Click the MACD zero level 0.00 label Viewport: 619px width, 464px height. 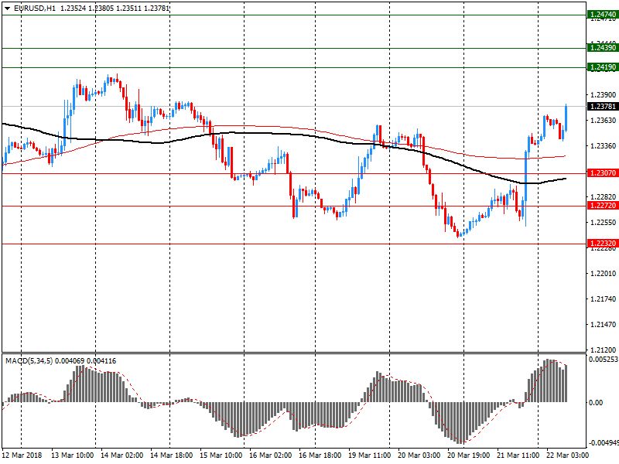point(596,402)
